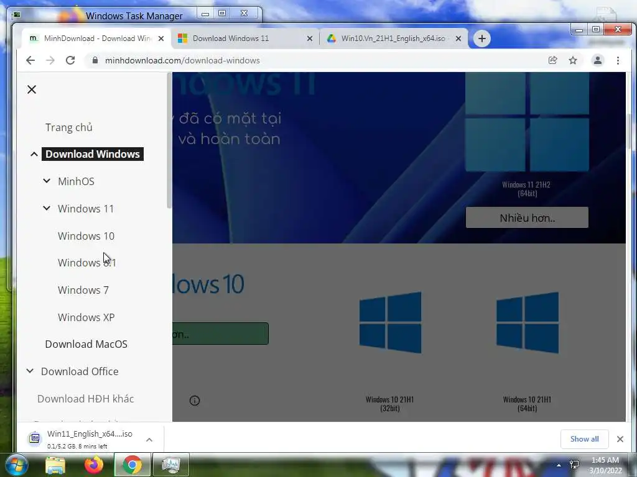The width and height of the screenshot is (637, 477).
Task: Open Trang chủ in side menu
Action: (x=69, y=127)
